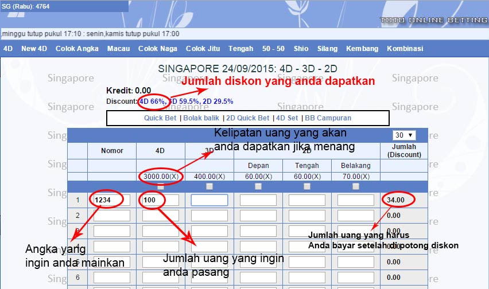
Task: Select the Kembang menu item
Action: point(362,49)
